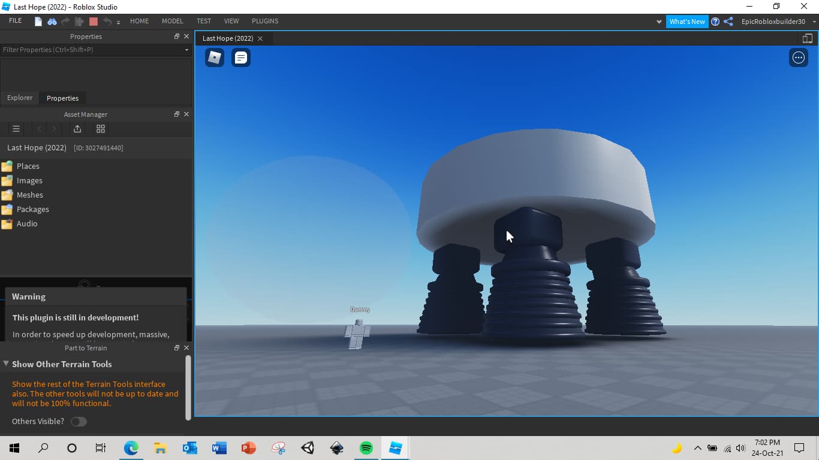Close the Asset Manager panel

point(186,114)
